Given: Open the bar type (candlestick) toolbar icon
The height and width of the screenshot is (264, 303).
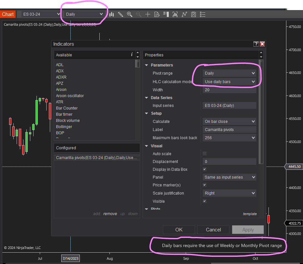Looking at the screenshot, I should [111, 14].
